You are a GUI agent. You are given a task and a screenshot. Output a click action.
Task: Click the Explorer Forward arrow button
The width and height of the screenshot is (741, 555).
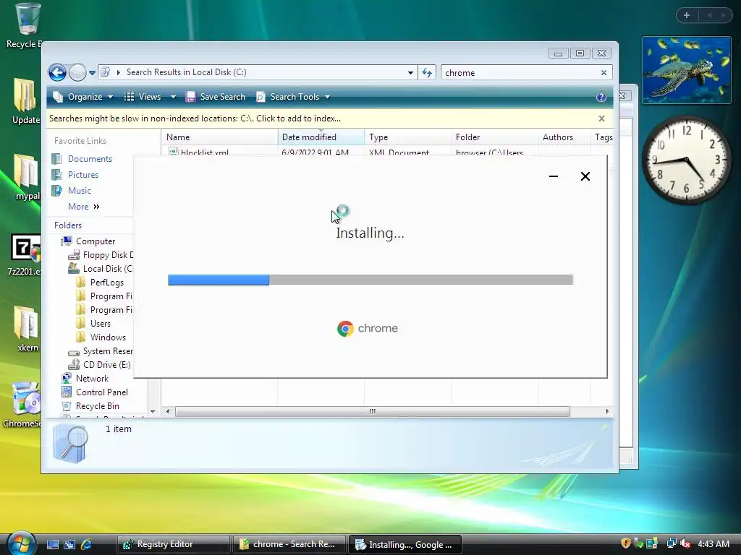pos(77,73)
